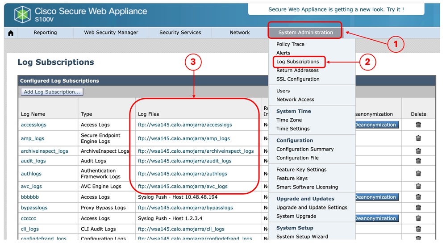Open avc_logs log name link

tap(31, 186)
